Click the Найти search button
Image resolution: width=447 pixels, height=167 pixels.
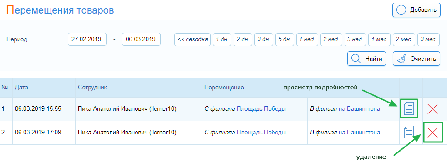pos(366,59)
